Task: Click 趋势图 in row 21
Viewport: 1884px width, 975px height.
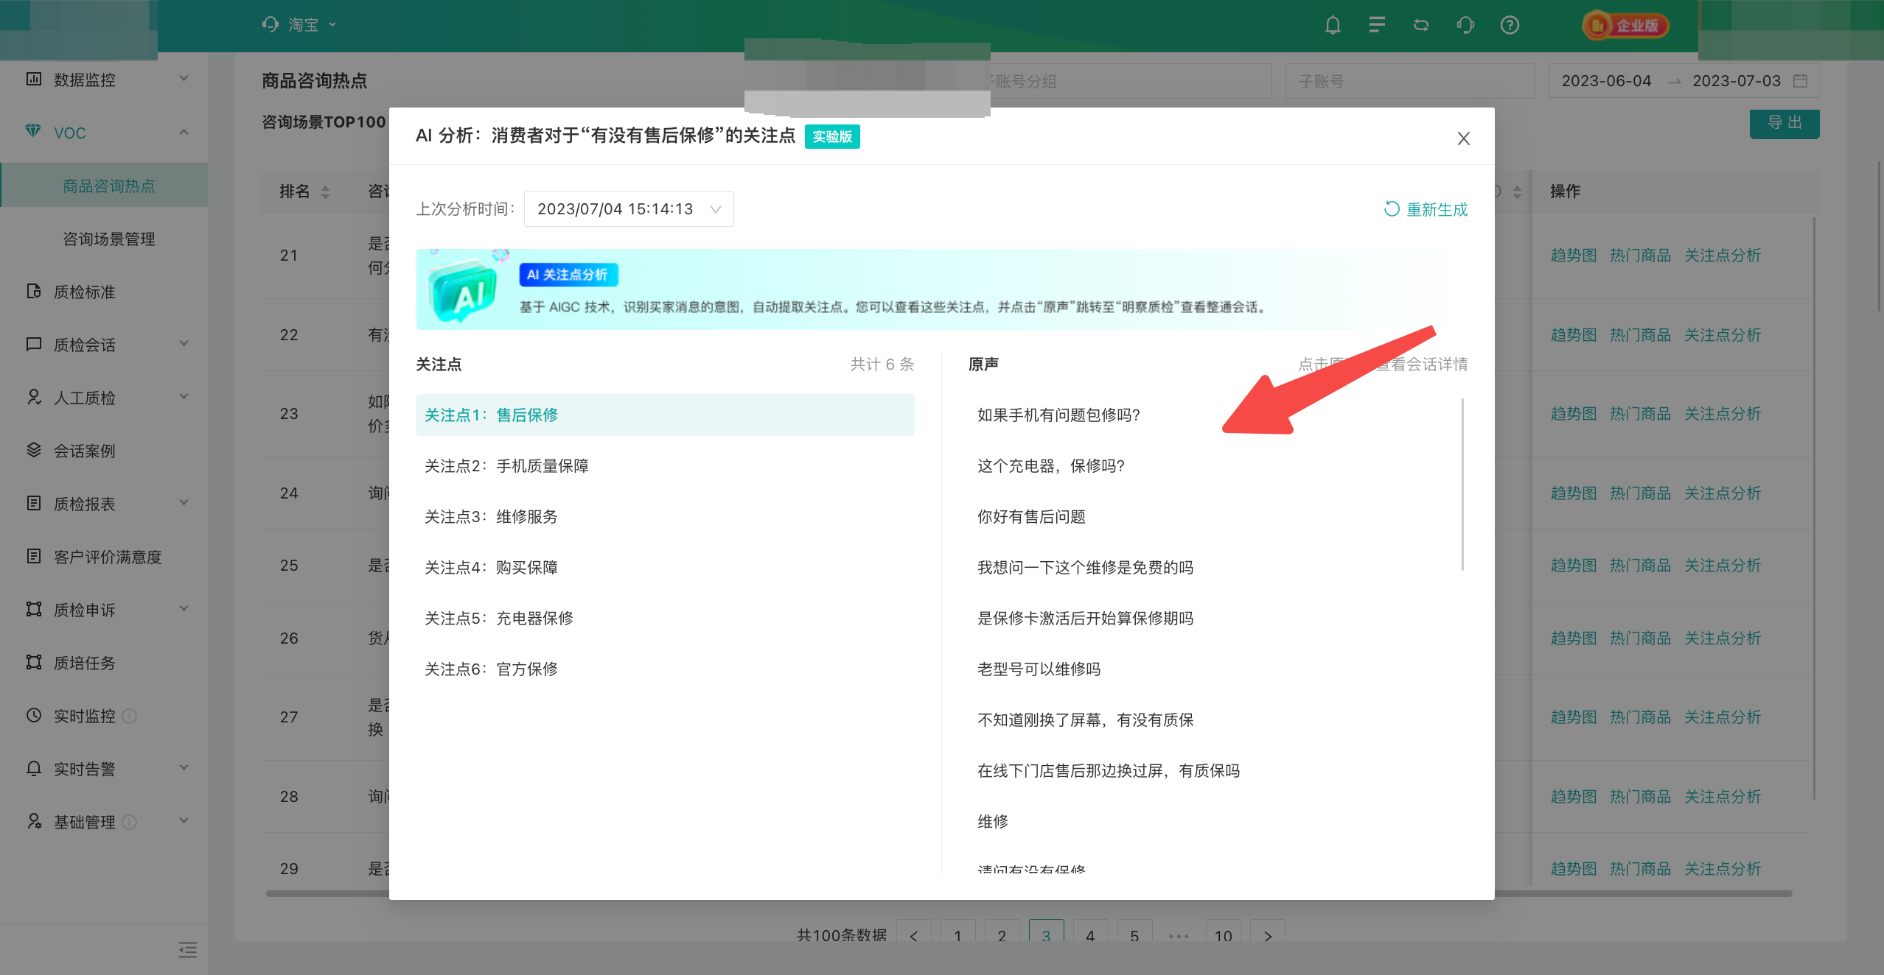Action: click(1574, 256)
